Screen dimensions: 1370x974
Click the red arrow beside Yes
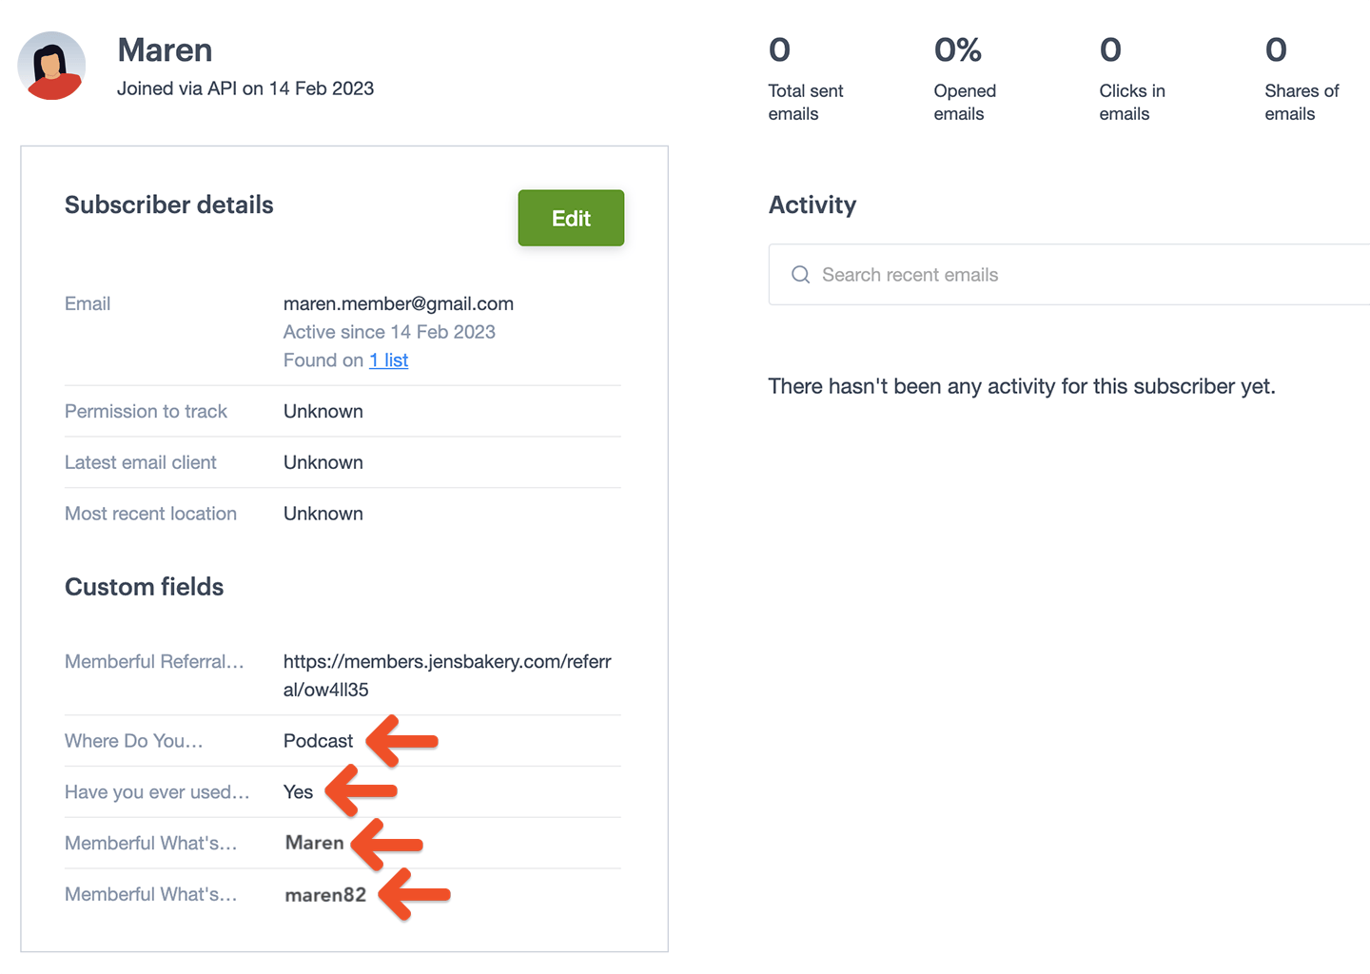(362, 791)
